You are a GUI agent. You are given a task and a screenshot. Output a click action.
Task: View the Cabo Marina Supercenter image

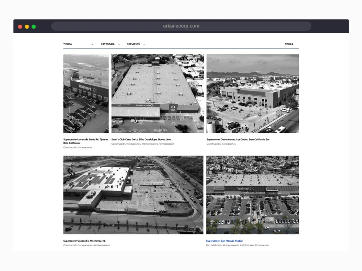(x=252, y=94)
